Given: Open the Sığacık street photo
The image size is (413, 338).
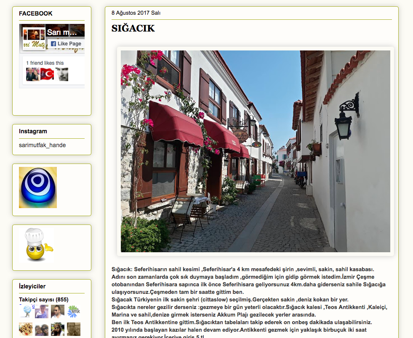Looking at the screenshot, I should pyautogui.click(x=255, y=151).
